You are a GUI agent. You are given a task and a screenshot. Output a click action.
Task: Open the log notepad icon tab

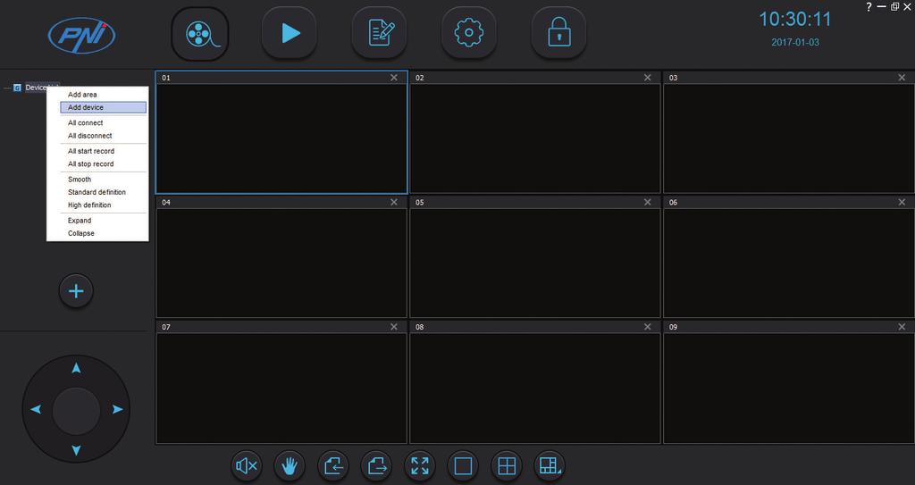379,33
